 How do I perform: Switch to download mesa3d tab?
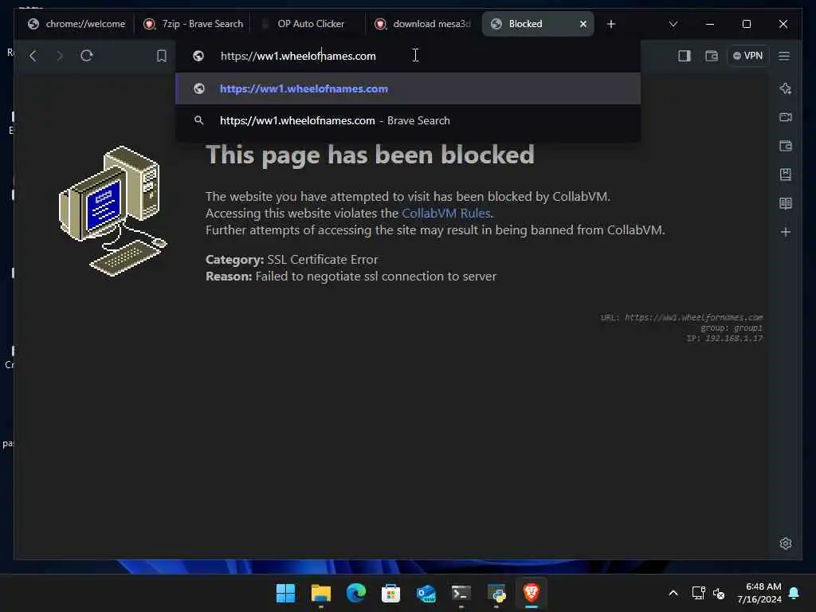coord(424,24)
